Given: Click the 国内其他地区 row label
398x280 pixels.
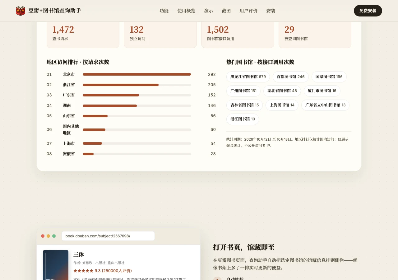Looking at the screenshot, I should click(71, 130).
